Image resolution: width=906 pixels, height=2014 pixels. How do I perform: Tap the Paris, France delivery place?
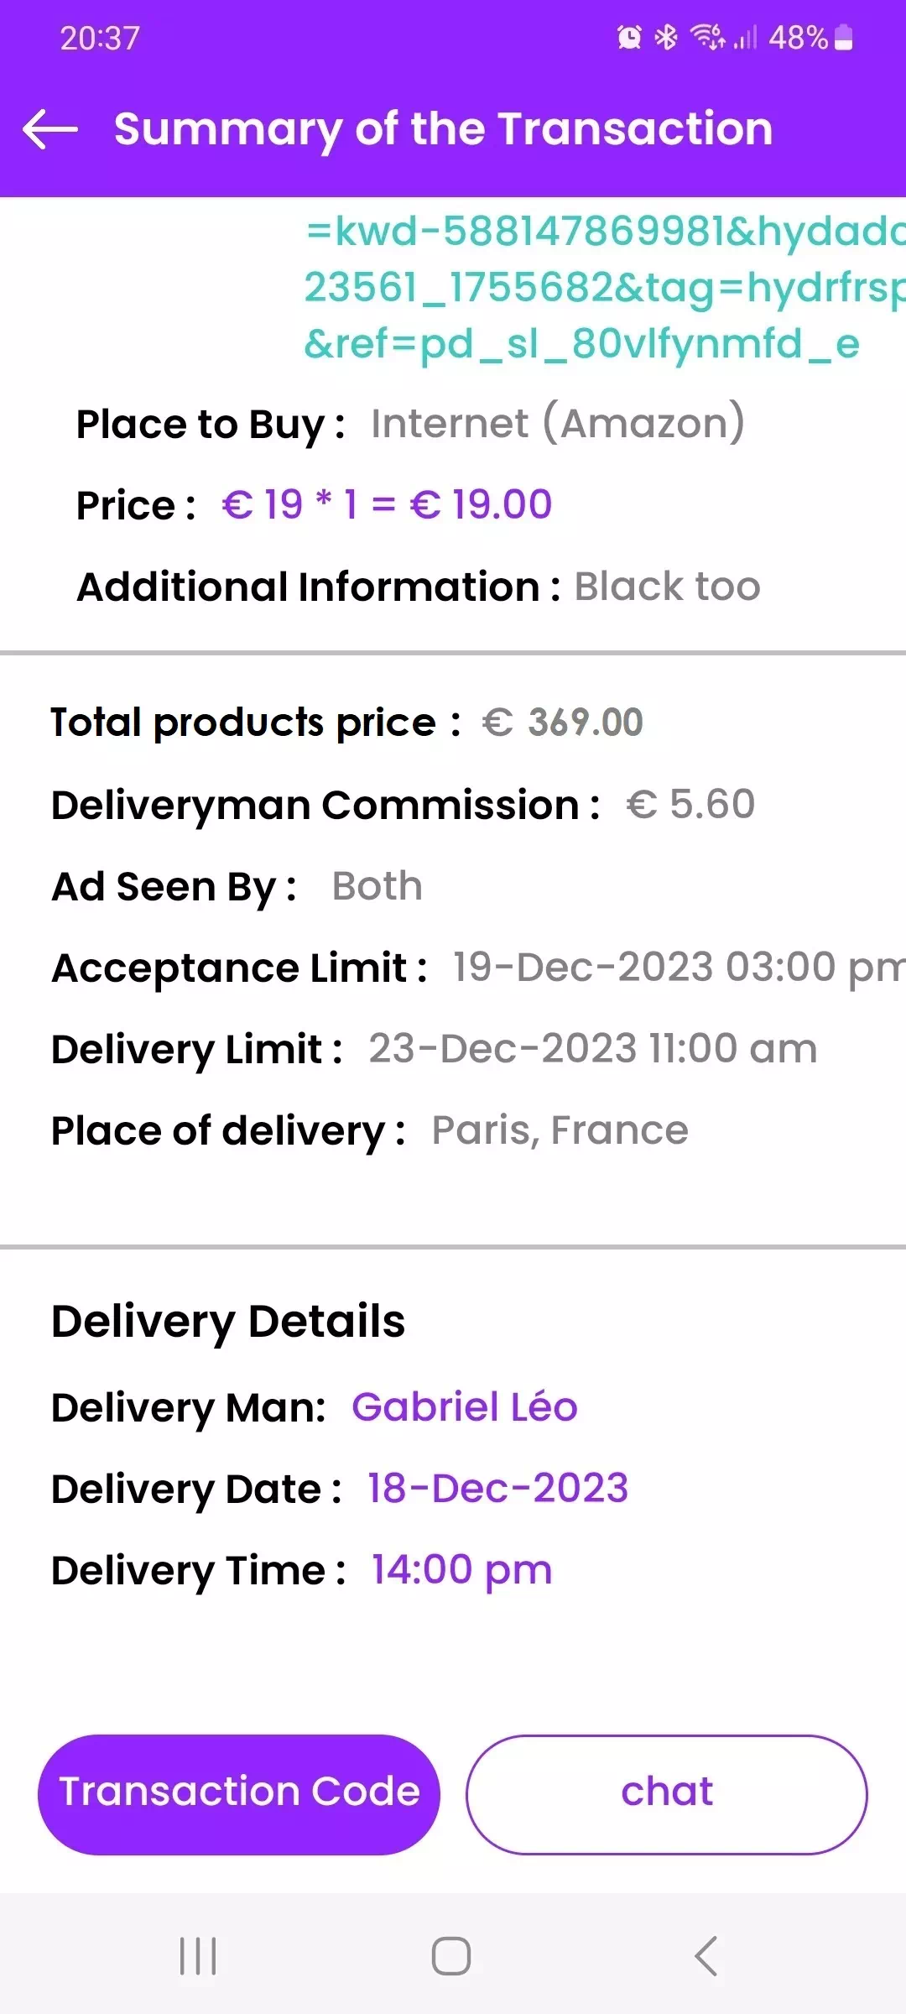(560, 1130)
